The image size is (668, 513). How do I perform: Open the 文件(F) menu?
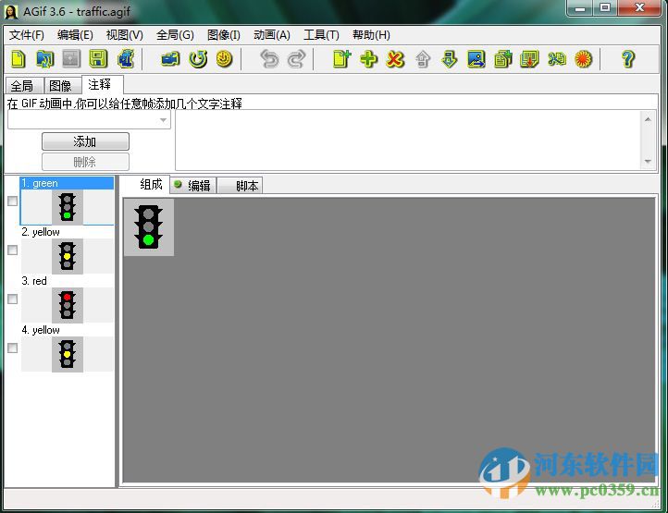click(27, 35)
